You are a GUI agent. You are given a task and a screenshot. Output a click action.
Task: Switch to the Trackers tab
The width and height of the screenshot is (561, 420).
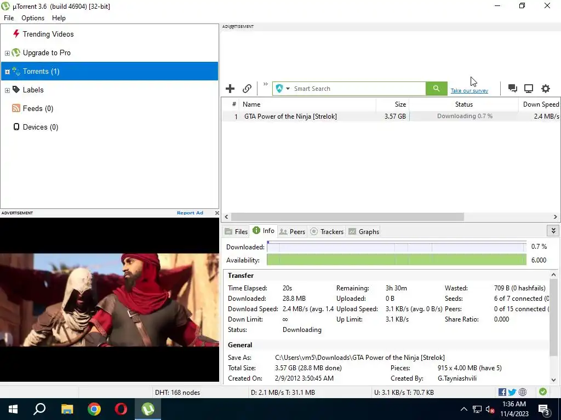327,231
